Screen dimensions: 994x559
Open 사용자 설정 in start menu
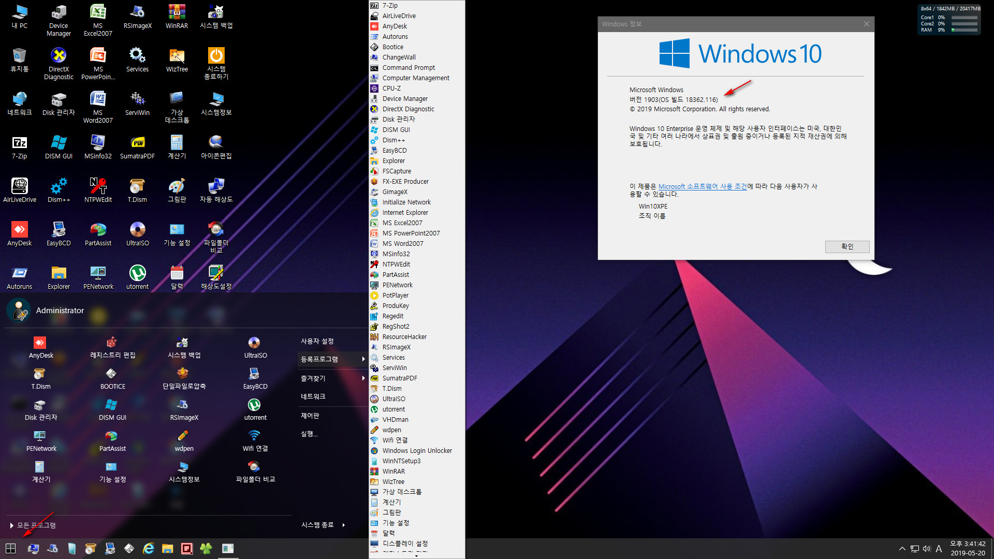pyautogui.click(x=317, y=341)
